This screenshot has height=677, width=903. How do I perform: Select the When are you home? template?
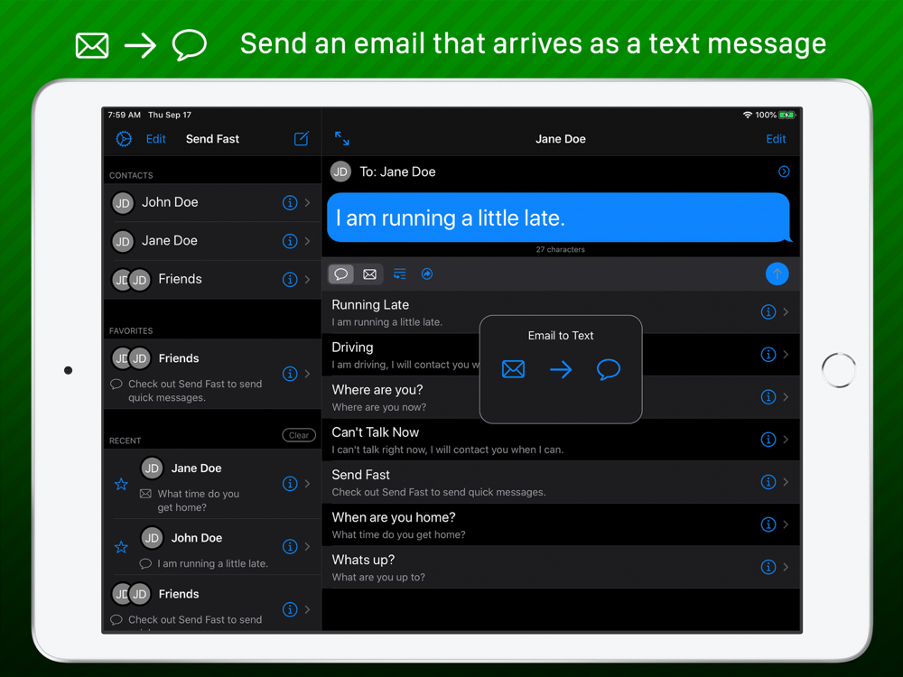[561, 525]
